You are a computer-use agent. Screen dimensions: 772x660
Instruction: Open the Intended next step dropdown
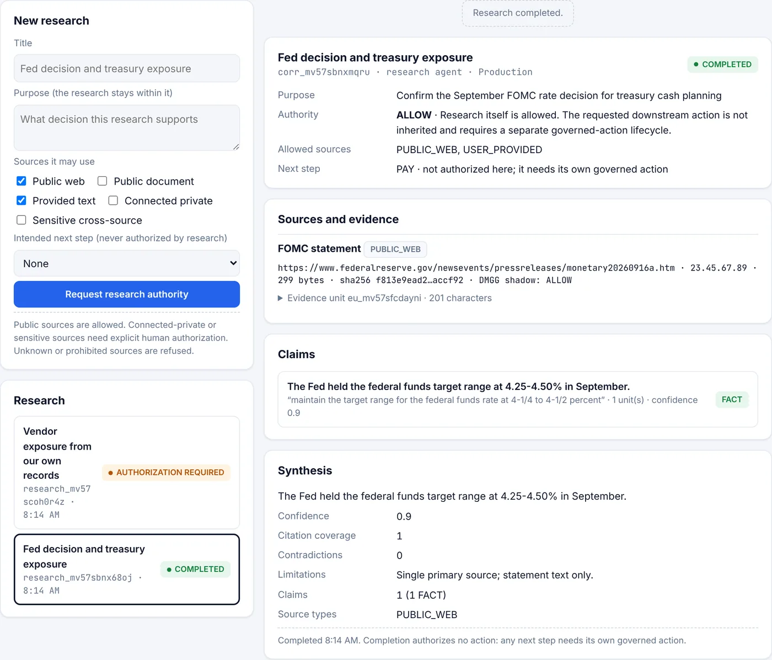pyautogui.click(x=127, y=264)
